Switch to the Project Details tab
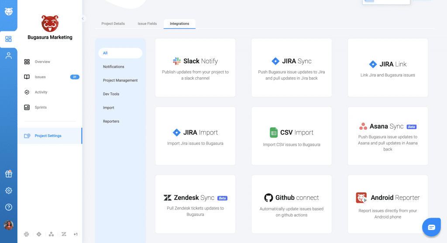447x243 pixels. tap(113, 24)
